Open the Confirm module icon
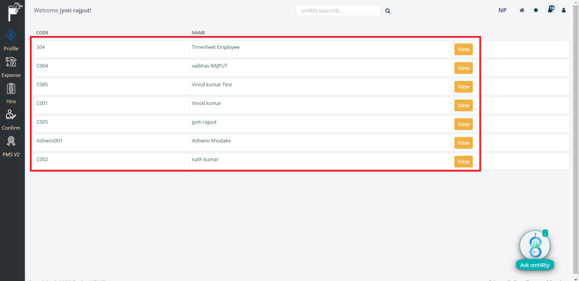 click(x=11, y=115)
